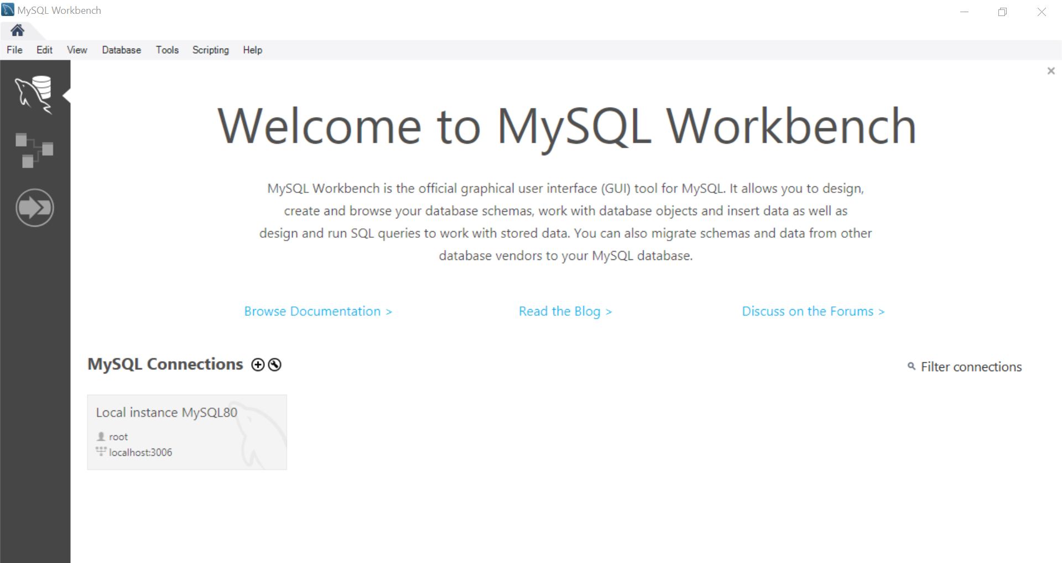Open the Tools menu
This screenshot has width=1062, height=563.
[167, 50]
